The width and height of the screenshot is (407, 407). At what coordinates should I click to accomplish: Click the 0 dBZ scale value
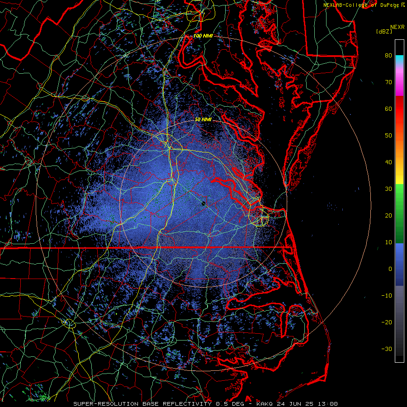pyautogui.click(x=390, y=269)
